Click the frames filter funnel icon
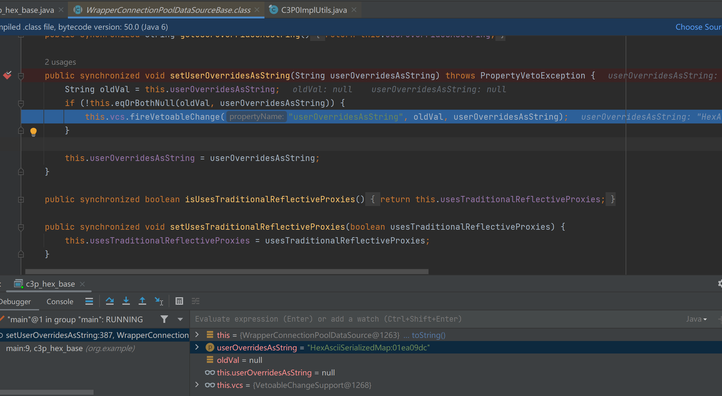This screenshot has height=396, width=722. (x=164, y=319)
